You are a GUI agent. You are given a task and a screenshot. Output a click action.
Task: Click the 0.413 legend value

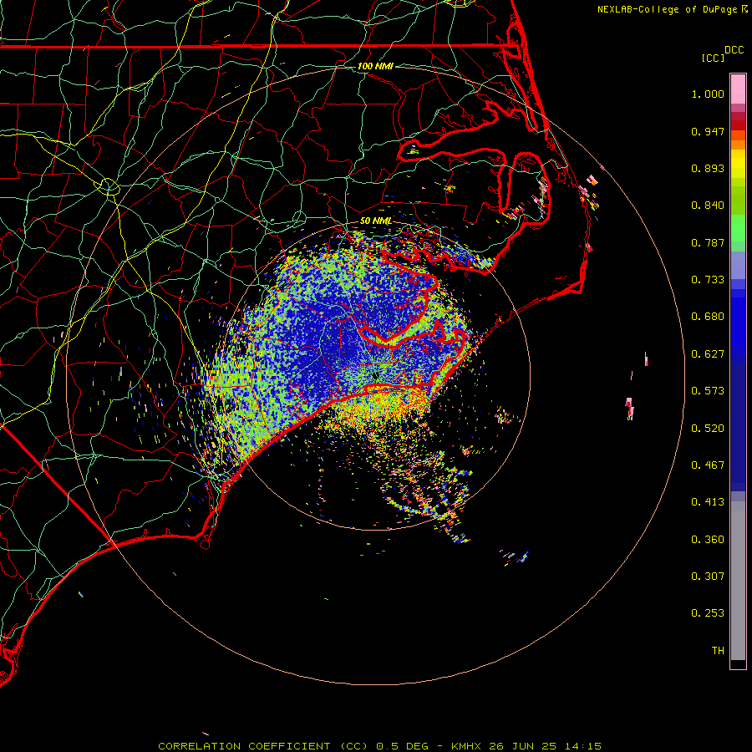708,502
